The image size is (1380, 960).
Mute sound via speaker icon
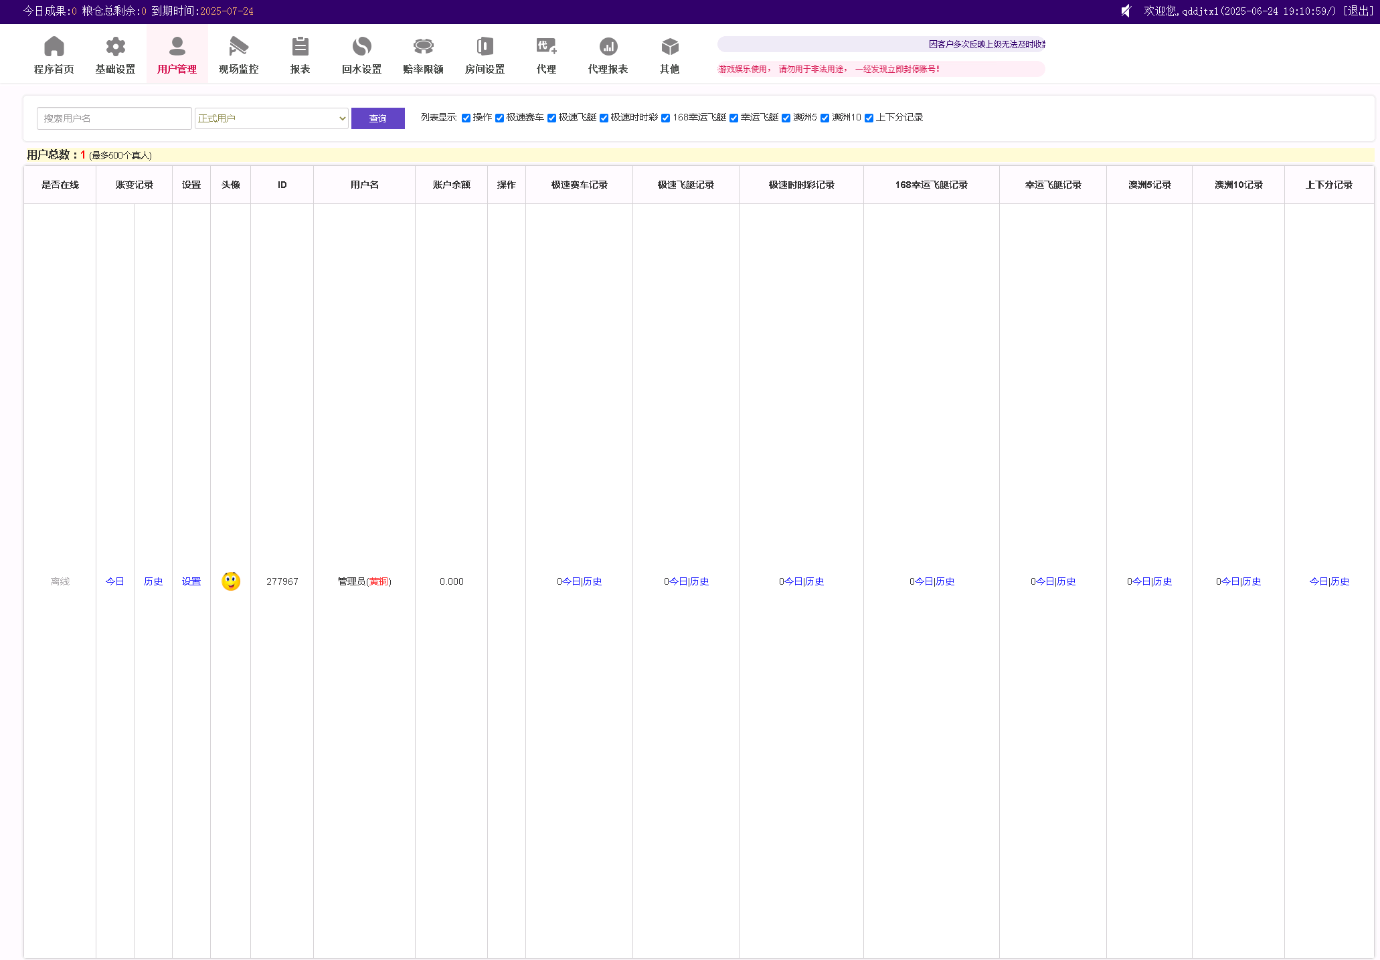tap(1126, 11)
